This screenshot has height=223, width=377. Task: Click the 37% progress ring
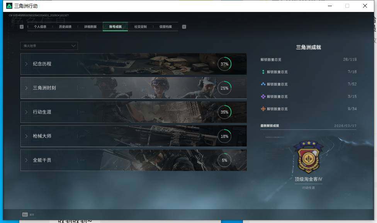[x=224, y=64]
